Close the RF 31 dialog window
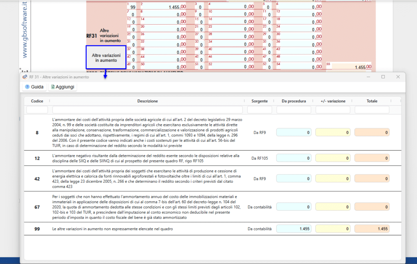The height and width of the screenshot is (264, 417). coord(398,77)
